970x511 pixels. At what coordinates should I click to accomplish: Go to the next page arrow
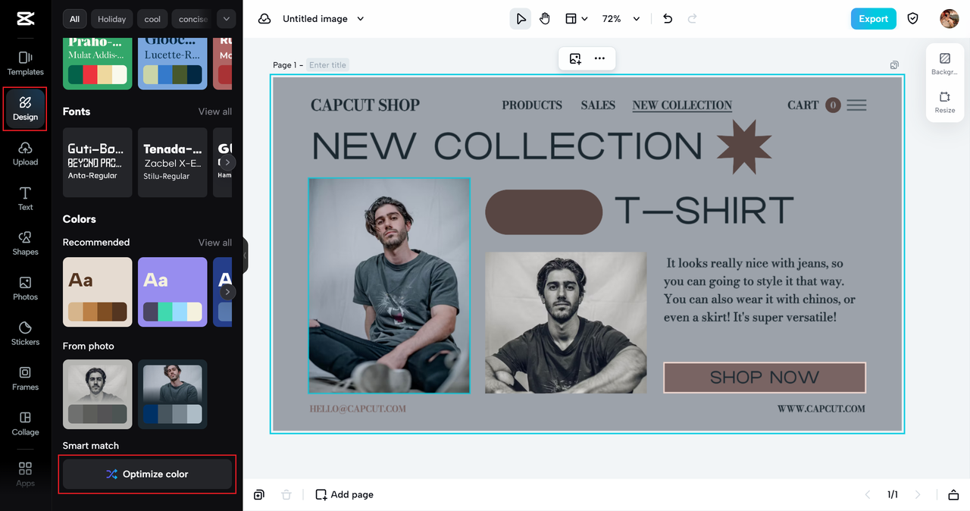pyautogui.click(x=918, y=495)
